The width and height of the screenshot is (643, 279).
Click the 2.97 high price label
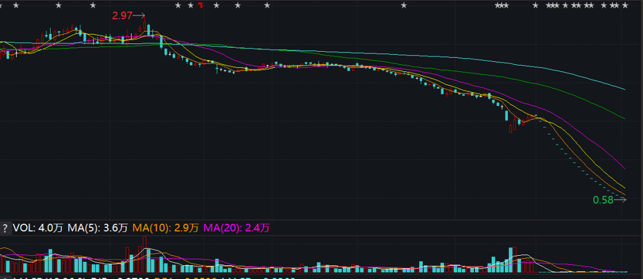(x=122, y=15)
